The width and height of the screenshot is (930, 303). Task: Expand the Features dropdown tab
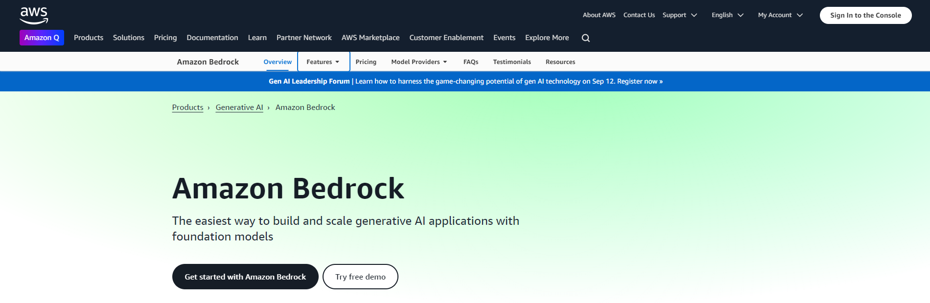point(323,62)
